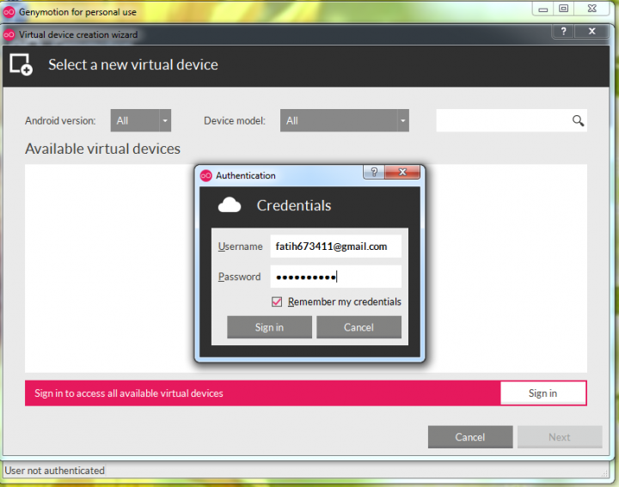The height and width of the screenshot is (487, 619).
Task: Close the Virtual device creation wizard
Action: (591, 31)
